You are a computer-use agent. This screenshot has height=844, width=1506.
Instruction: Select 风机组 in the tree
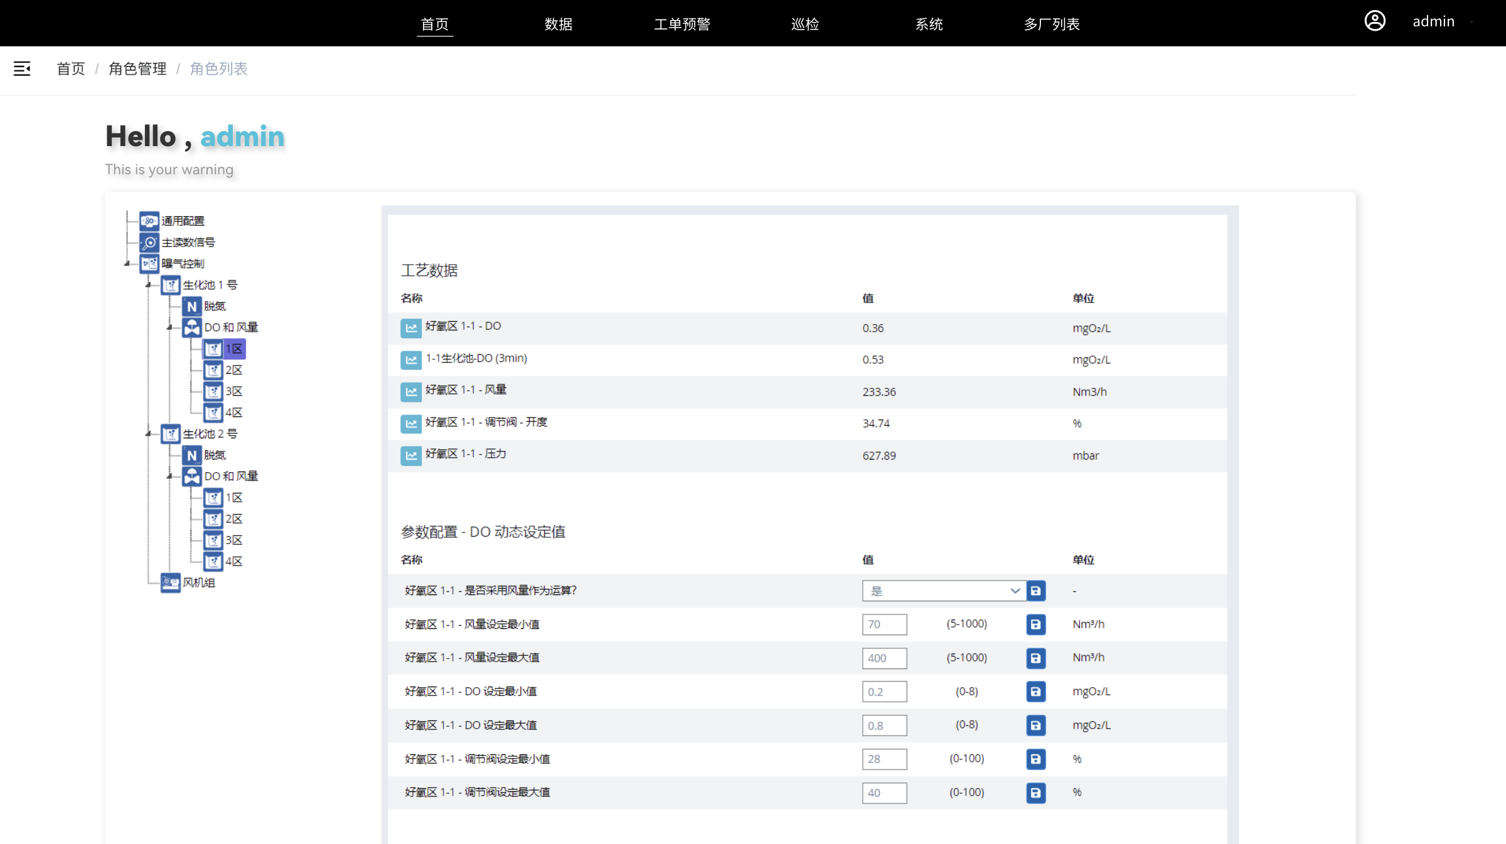(x=198, y=583)
